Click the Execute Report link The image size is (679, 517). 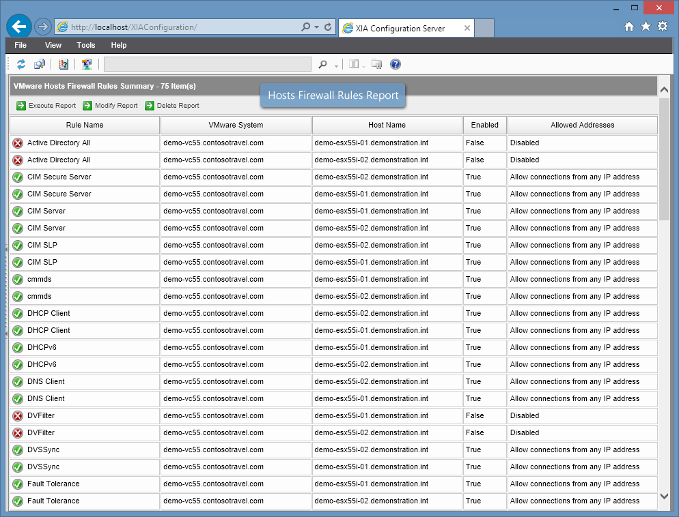tap(52, 106)
